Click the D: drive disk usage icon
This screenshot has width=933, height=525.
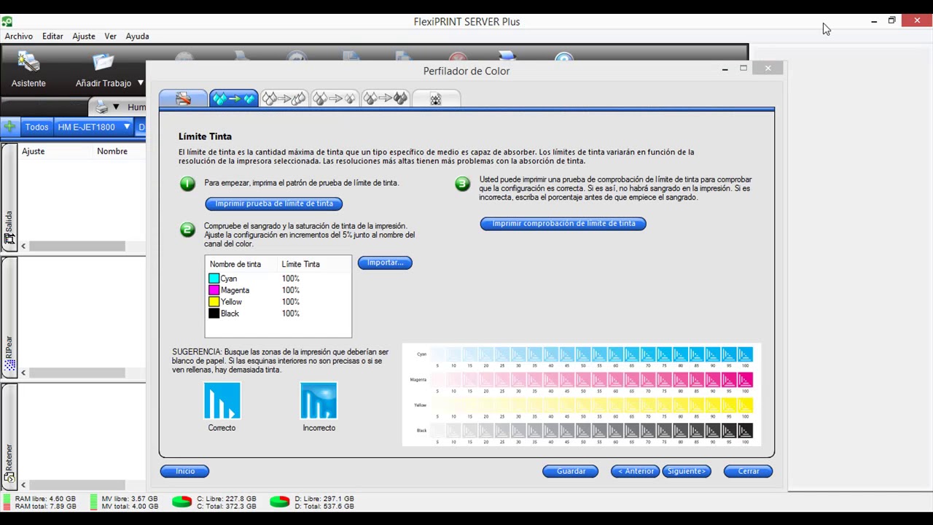[279, 502]
